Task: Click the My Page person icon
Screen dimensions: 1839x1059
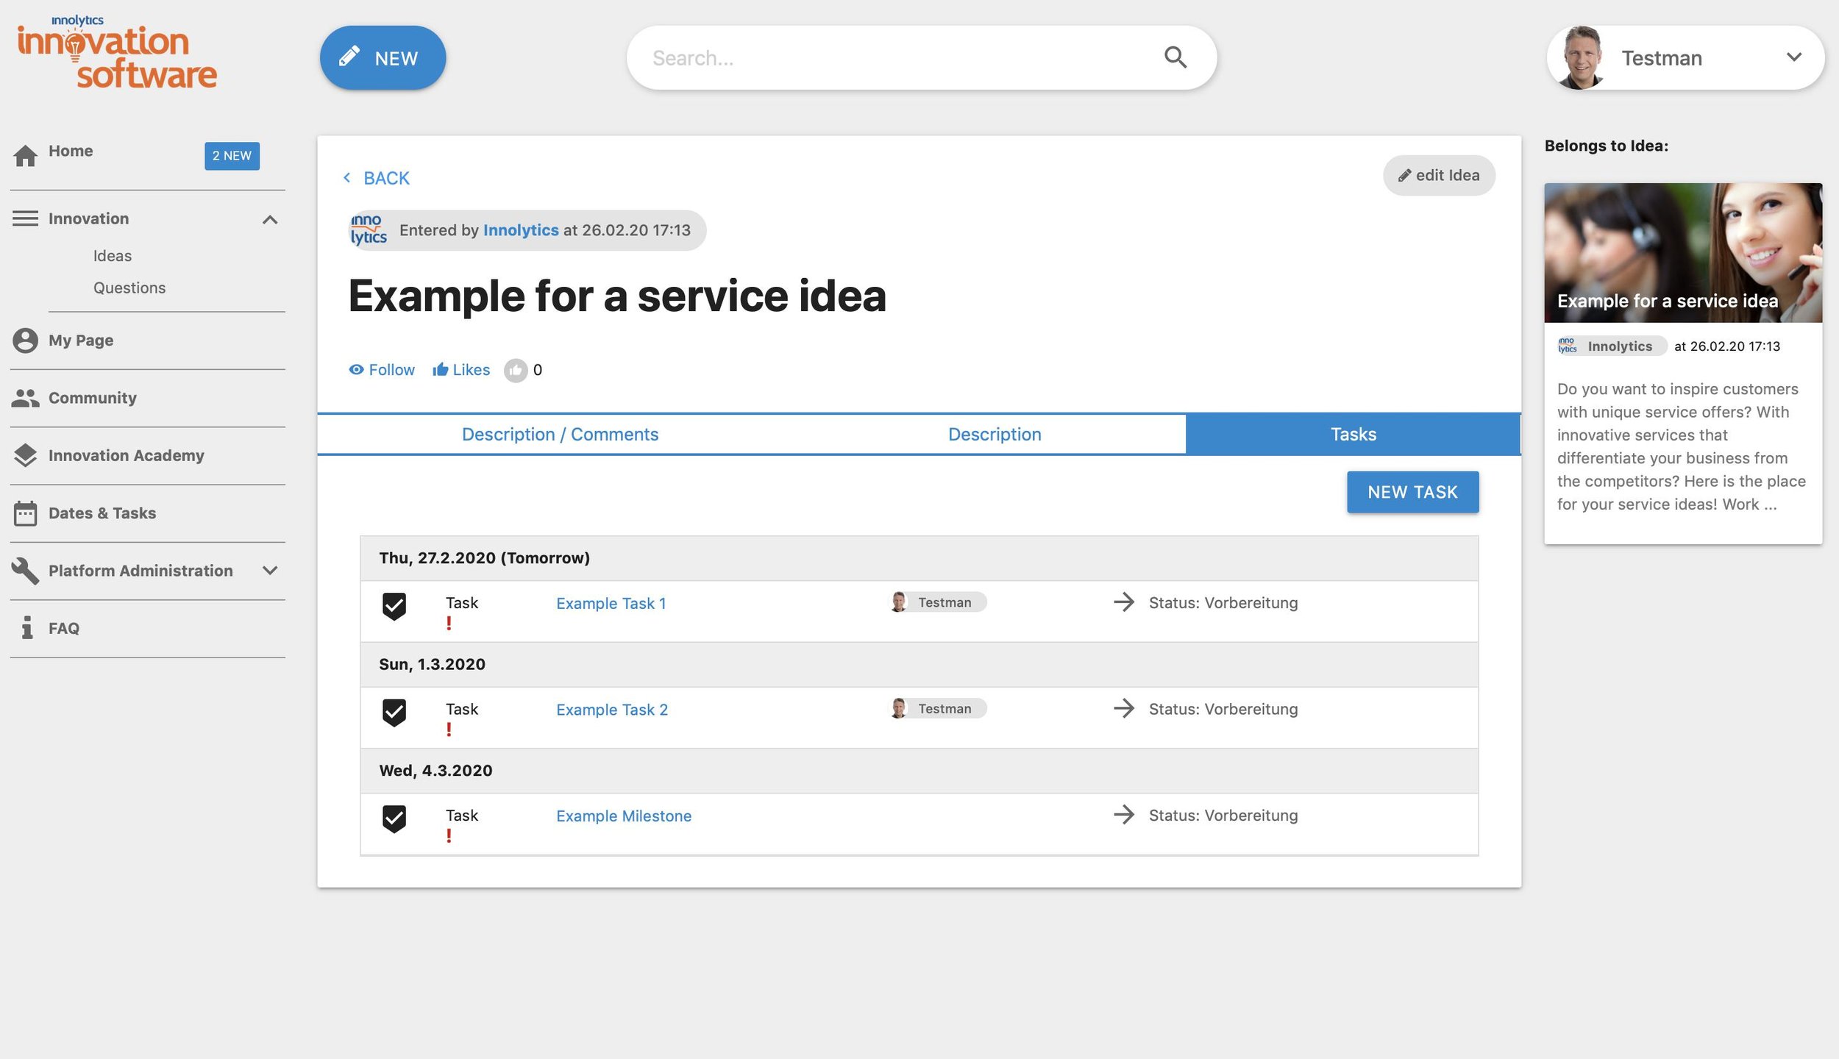Action: 25,340
